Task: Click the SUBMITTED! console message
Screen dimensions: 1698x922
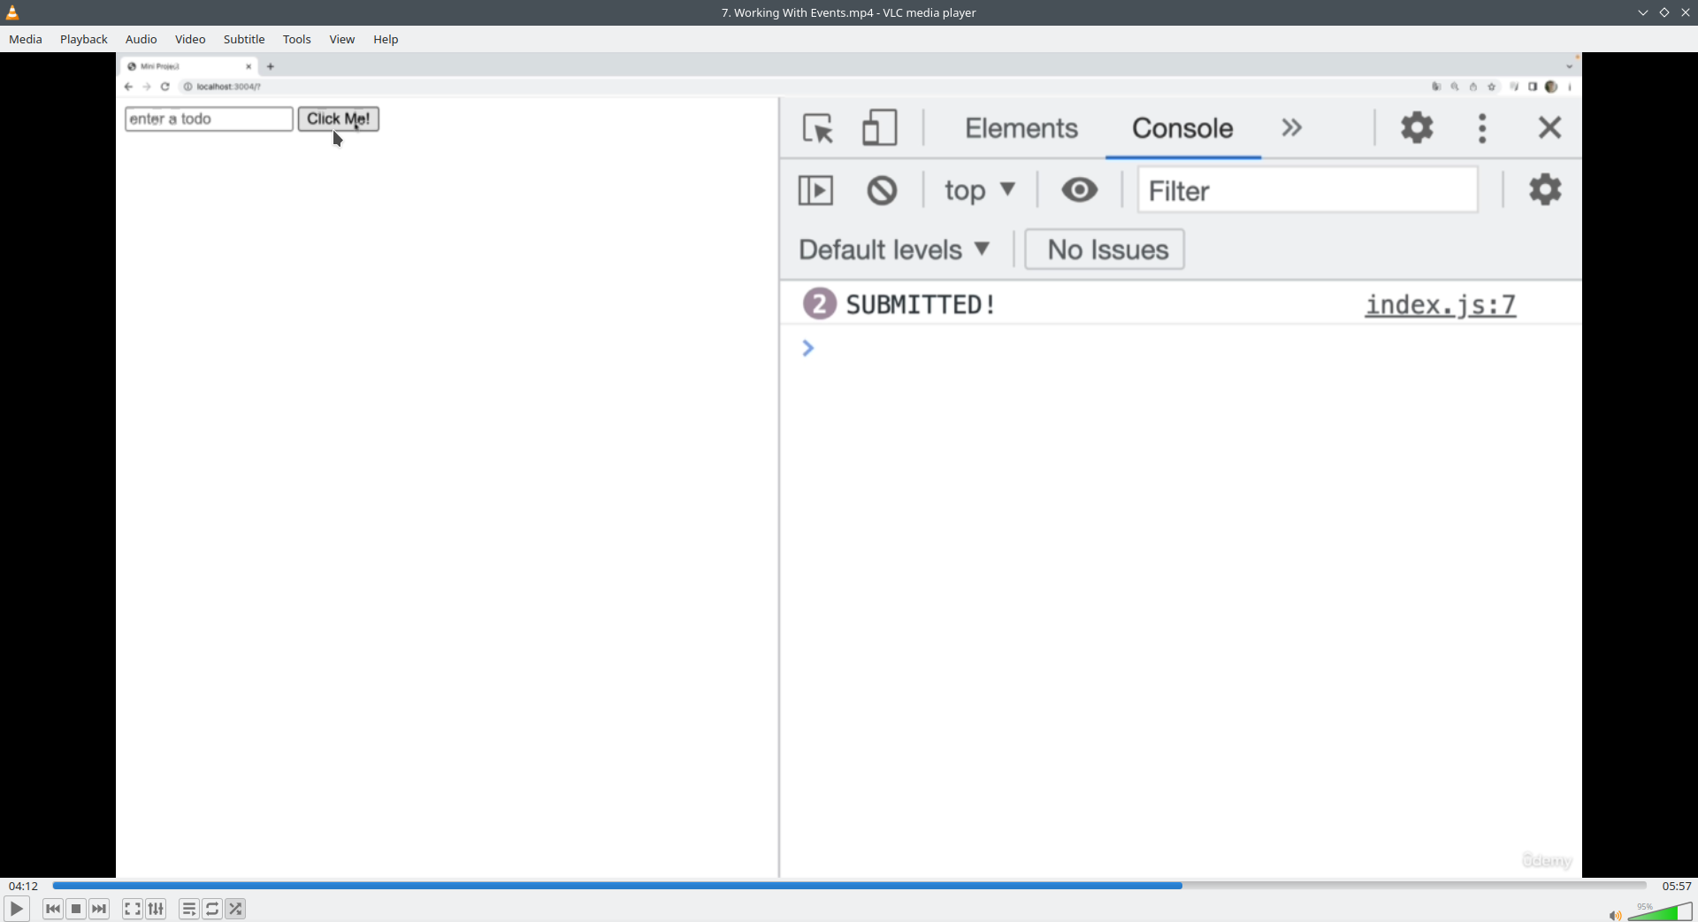Action: pyautogui.click(x=921, y=305)
